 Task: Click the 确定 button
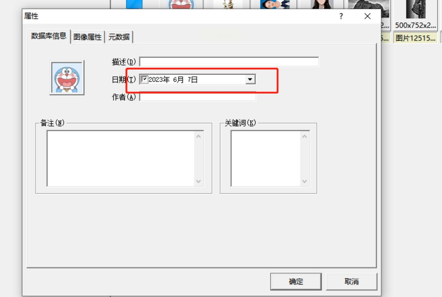click(296, 281)
